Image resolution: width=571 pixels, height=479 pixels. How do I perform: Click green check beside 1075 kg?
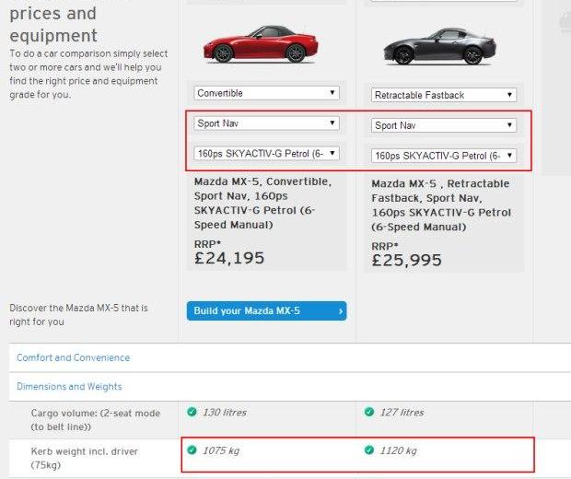(191, 450)
